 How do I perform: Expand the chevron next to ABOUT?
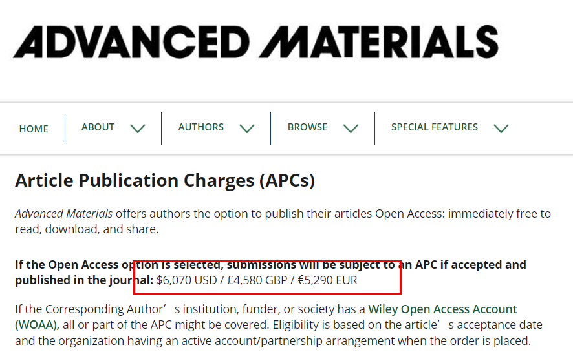(x=138, y=129)
